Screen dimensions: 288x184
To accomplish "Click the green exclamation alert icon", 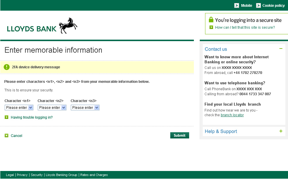I will (x=7, y=67).
